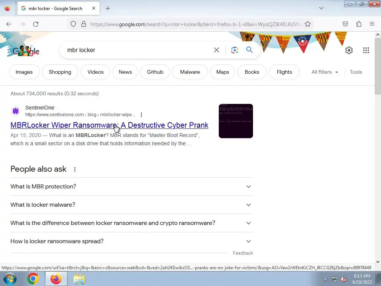Open the MBRLocker Wiper Ransomware result link

coord(109,125)
